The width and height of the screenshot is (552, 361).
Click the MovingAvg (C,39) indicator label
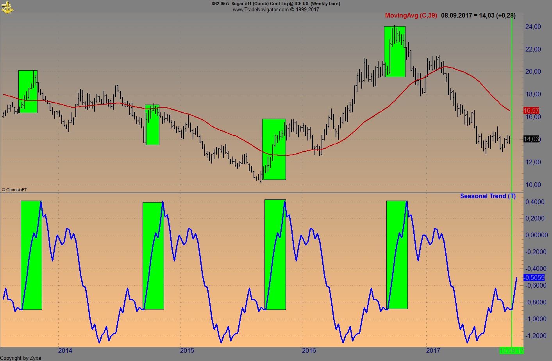[411, 16]
